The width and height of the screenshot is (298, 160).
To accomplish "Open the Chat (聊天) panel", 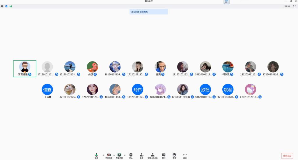I will coord(164,156).
